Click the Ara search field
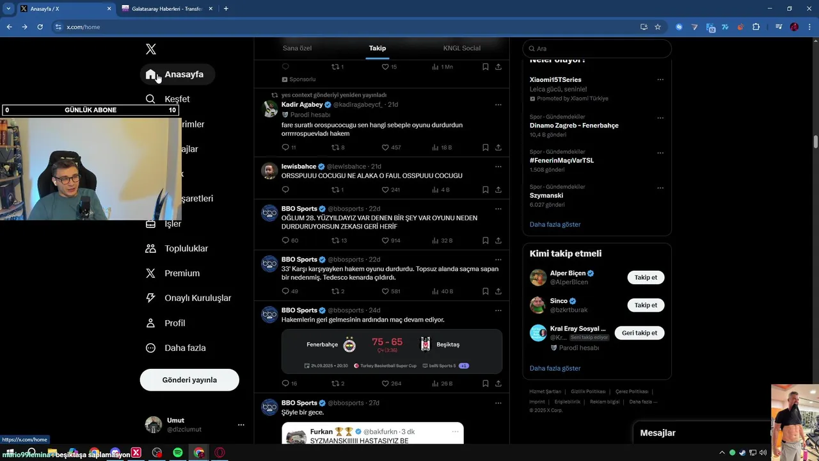This screenshot has width=819, height=461. [x=597, y=49]
